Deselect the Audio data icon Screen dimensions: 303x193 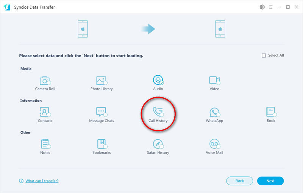(158, 80)
